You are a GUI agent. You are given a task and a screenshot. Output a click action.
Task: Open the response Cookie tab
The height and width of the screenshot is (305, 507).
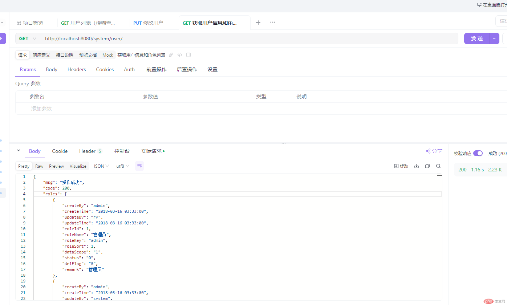click(x=60, y=151)
